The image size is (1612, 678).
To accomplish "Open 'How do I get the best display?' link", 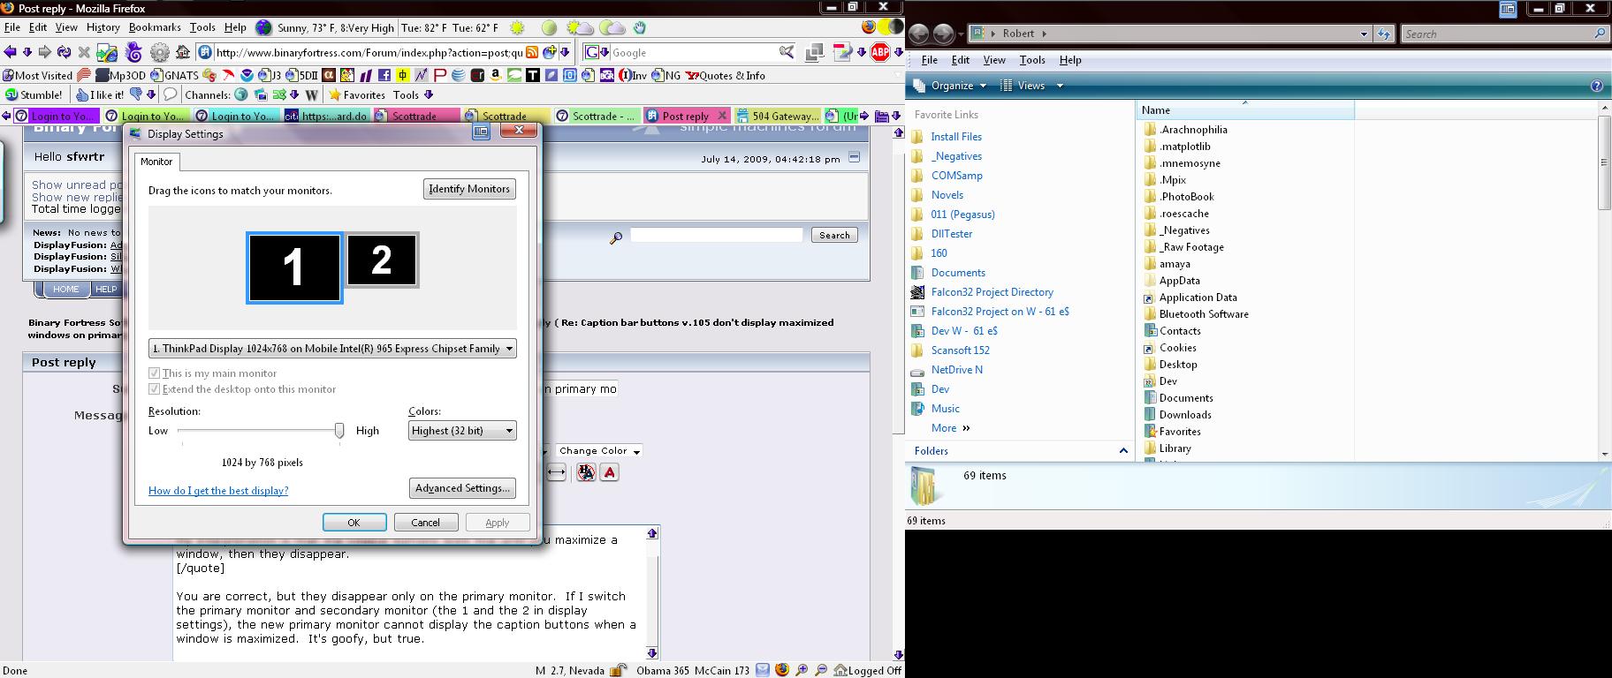I will coord(218,491).
